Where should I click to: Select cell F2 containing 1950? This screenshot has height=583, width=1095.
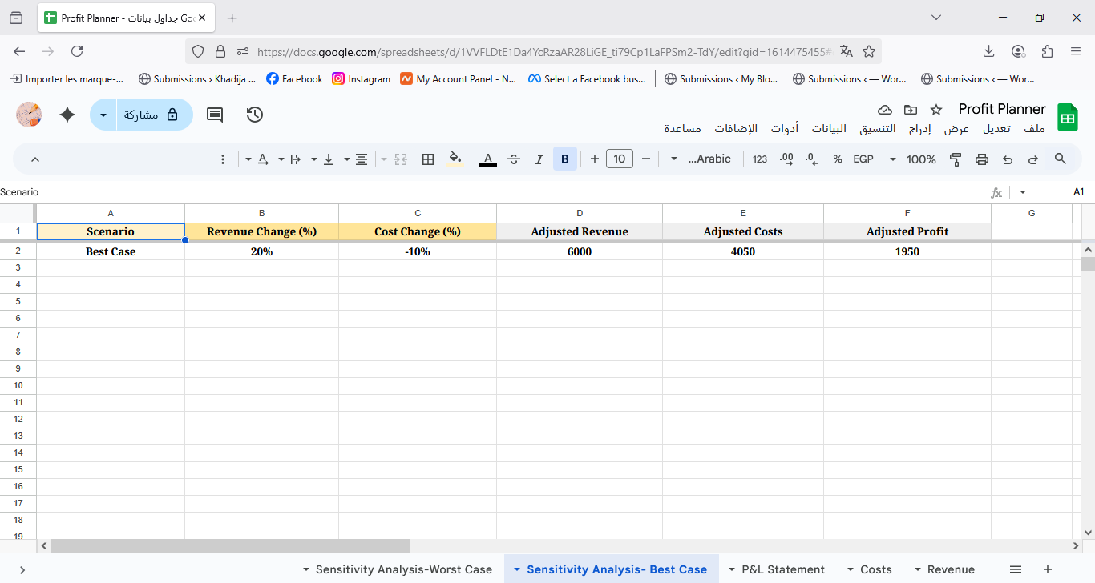point(907,251)
